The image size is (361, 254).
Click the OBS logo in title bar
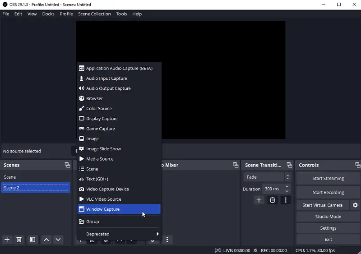pos(5,5)
